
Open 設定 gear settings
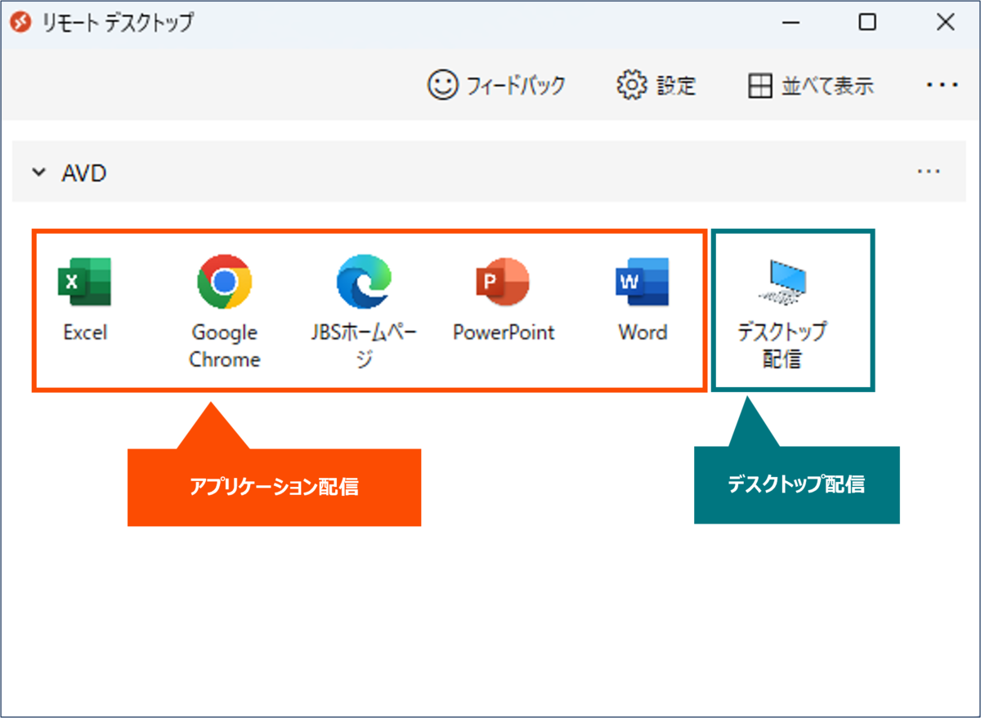coord(656,85)
